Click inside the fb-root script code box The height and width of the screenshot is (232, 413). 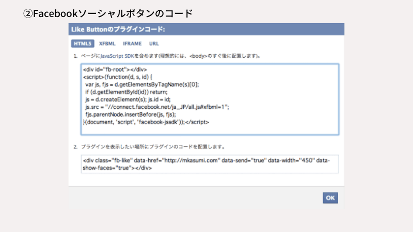pyautogui.click(x=210, y=100)
